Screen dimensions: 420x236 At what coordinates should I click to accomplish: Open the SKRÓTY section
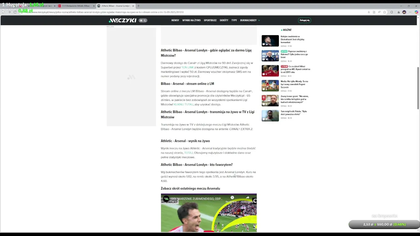[x=224, y=20]
